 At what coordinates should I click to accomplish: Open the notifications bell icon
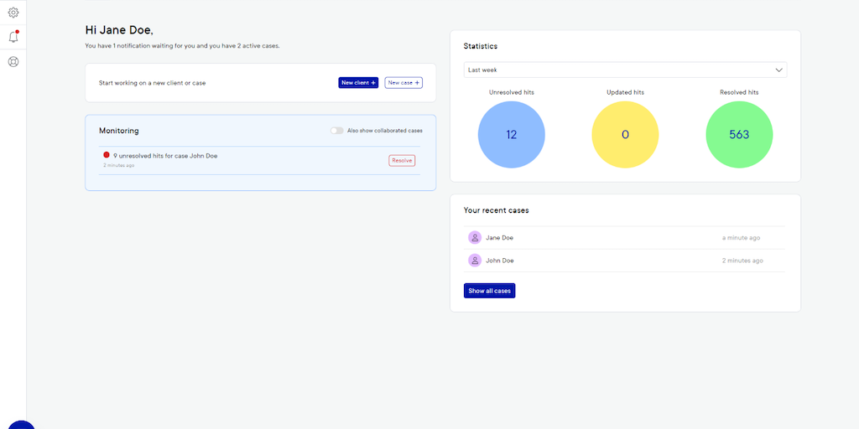(x=13, y=37)
